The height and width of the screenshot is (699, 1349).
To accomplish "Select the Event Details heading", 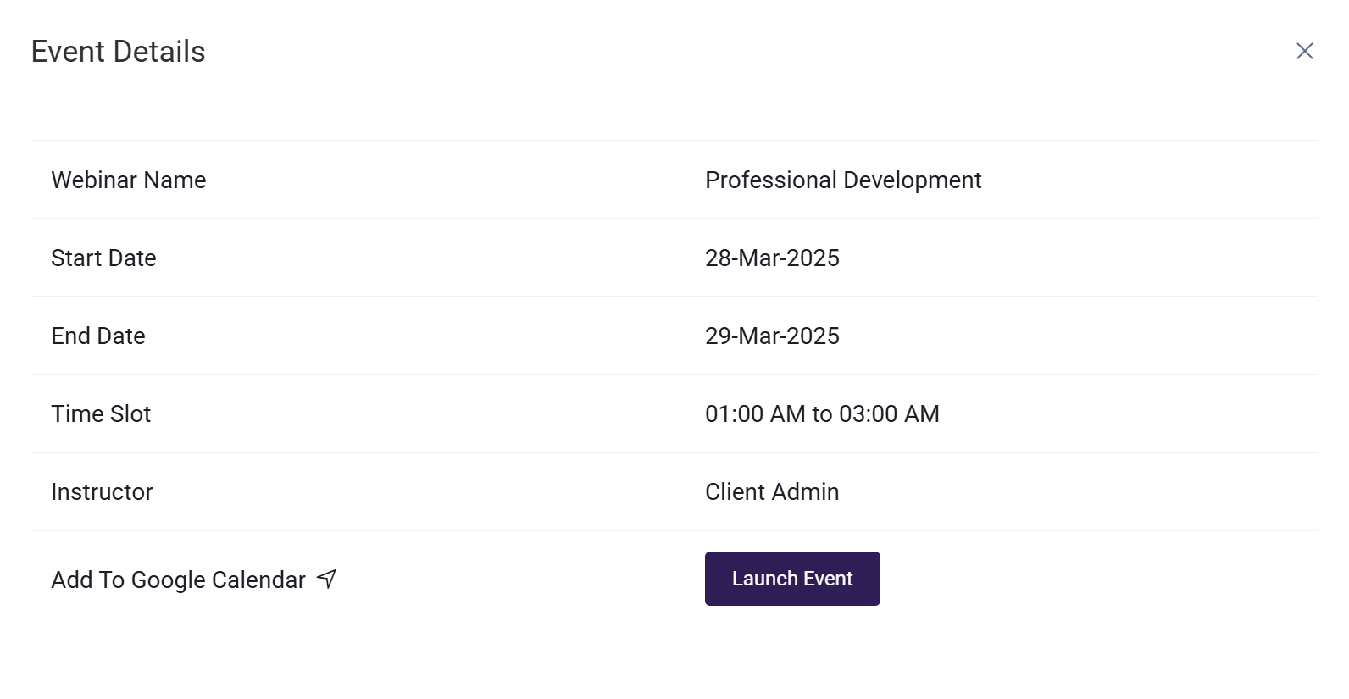I will click(x=118, y=52).
